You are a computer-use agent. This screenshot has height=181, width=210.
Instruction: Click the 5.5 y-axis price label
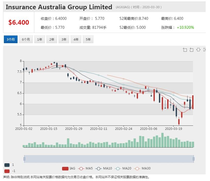pyautogui.click(x=19, y=114)
